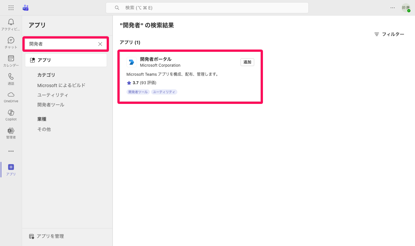Open the チャット icon in sidebar

coord(11,40)
